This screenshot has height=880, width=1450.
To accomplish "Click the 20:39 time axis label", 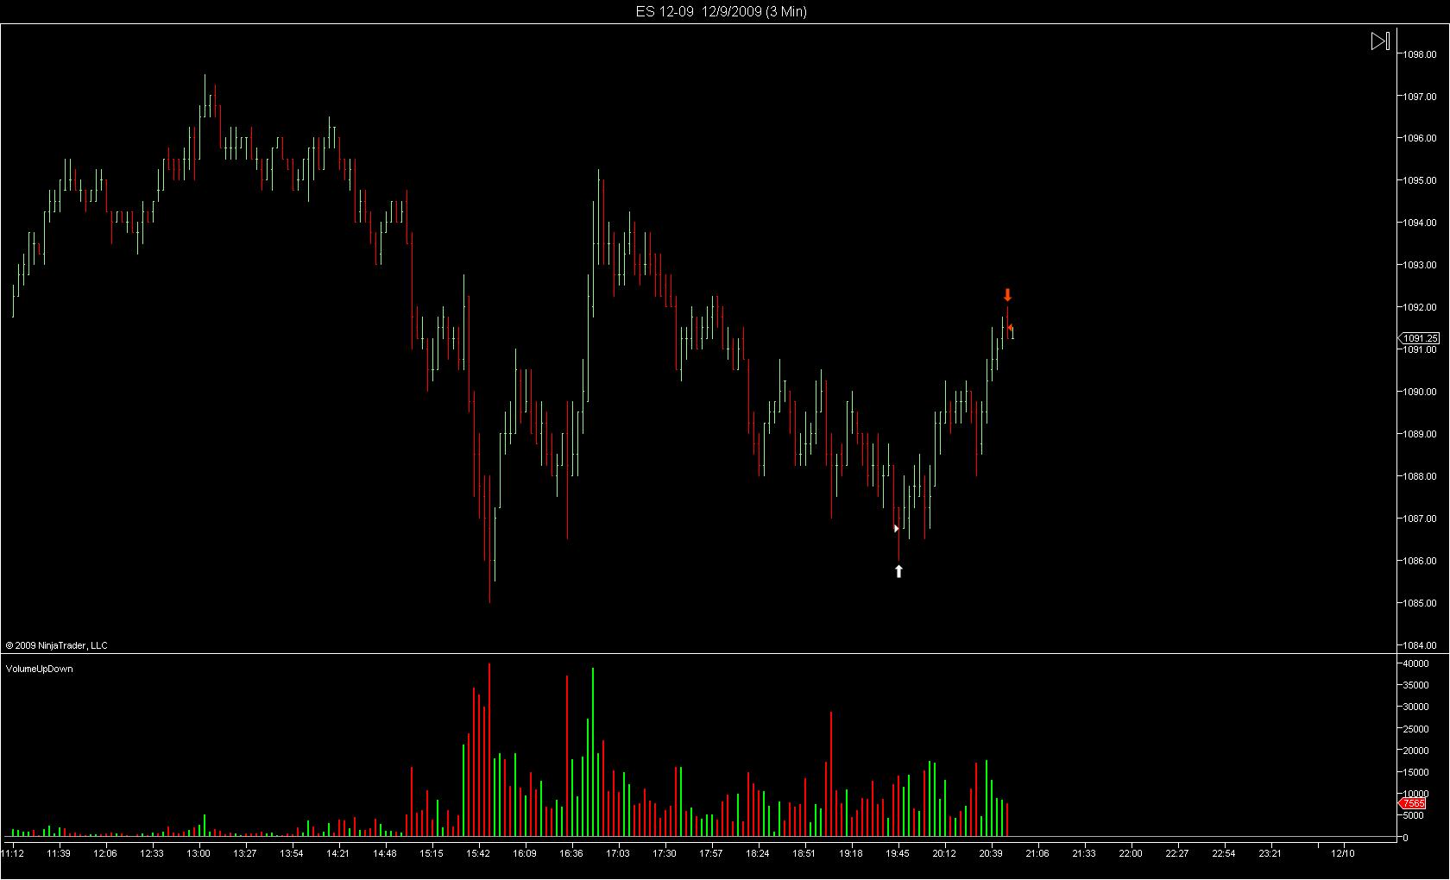I will [991, 853].
